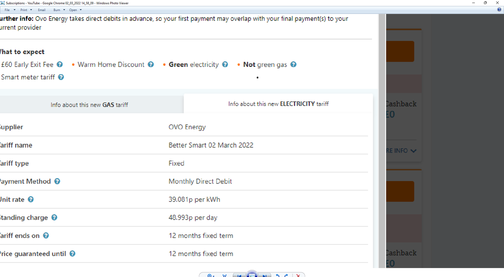The image size is (504, 277).
Task: Click the '£60 Early Exit Fee' text
Action: pos(27,64)
